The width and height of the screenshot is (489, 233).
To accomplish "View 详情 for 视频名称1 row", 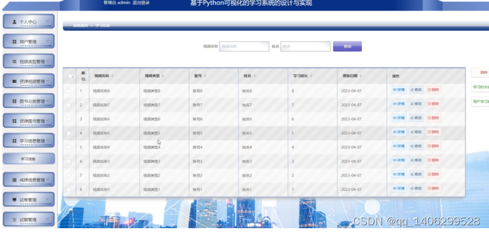I will tap(399, 188).
